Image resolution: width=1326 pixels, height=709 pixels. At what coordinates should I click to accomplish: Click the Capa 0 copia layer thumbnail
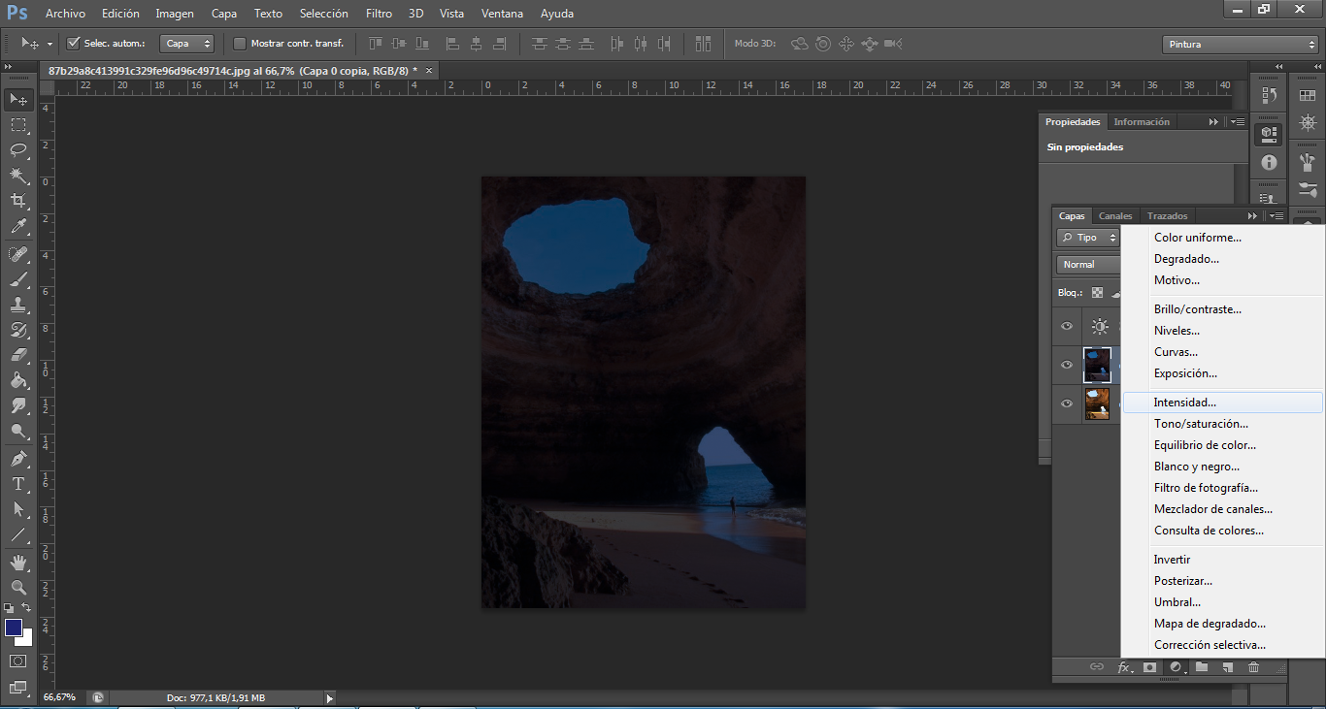point(1098,365)
